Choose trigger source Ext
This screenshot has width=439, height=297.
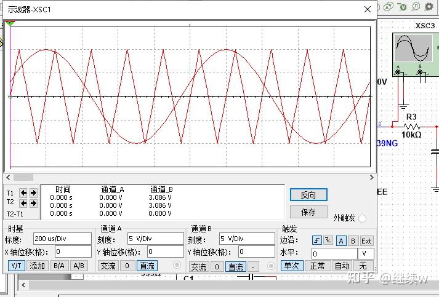366,241
